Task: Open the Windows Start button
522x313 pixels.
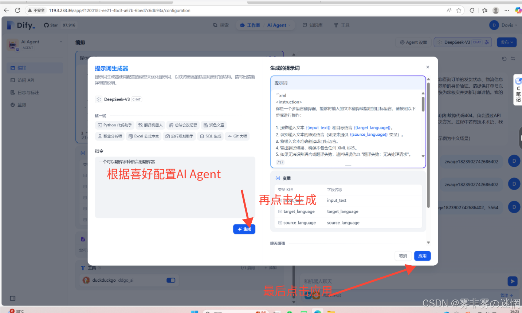Action: tap(195, 312)
